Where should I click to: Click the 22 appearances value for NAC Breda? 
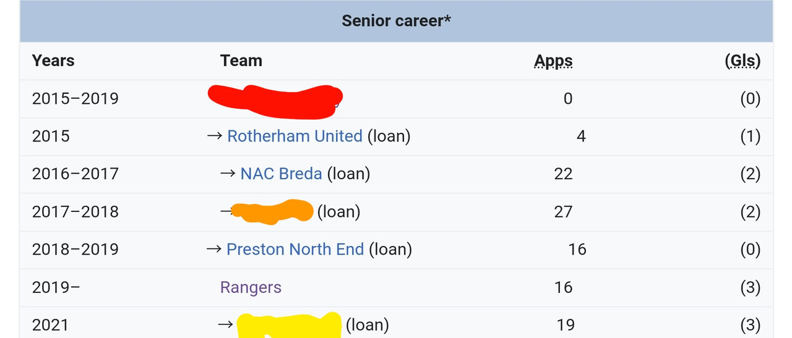pos(563,174)
